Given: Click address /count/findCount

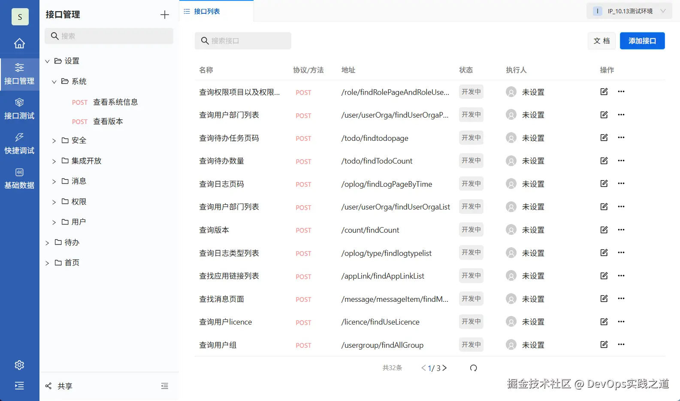Looking at the screenshot, I should click(370, 230).
